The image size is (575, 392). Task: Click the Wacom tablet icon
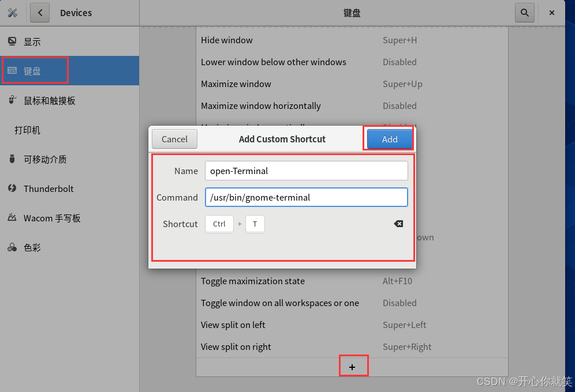point(12,217)
